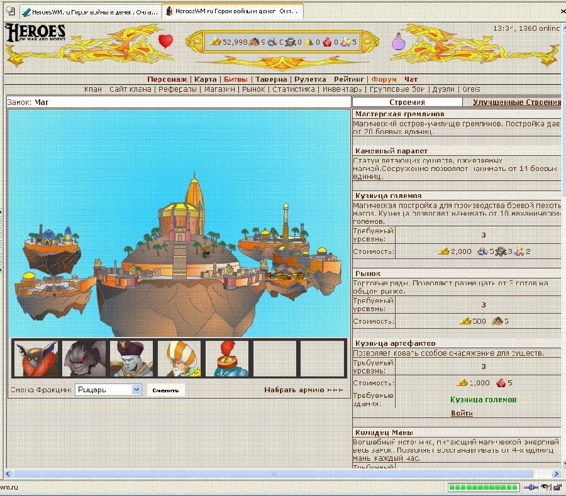Click the horizontal scrollbar right arrow
This screenshot has width=566, height=496.
pyautogui.click(x=557, y=473)
